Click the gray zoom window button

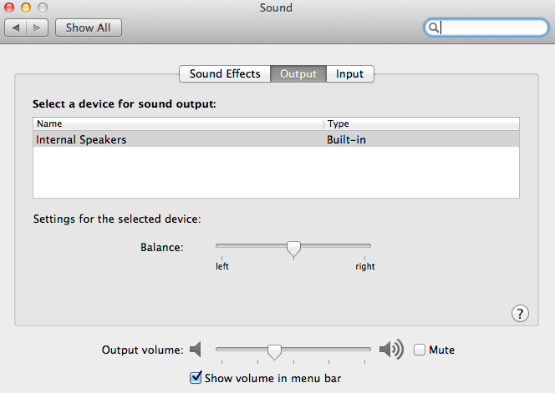[43, 8]
